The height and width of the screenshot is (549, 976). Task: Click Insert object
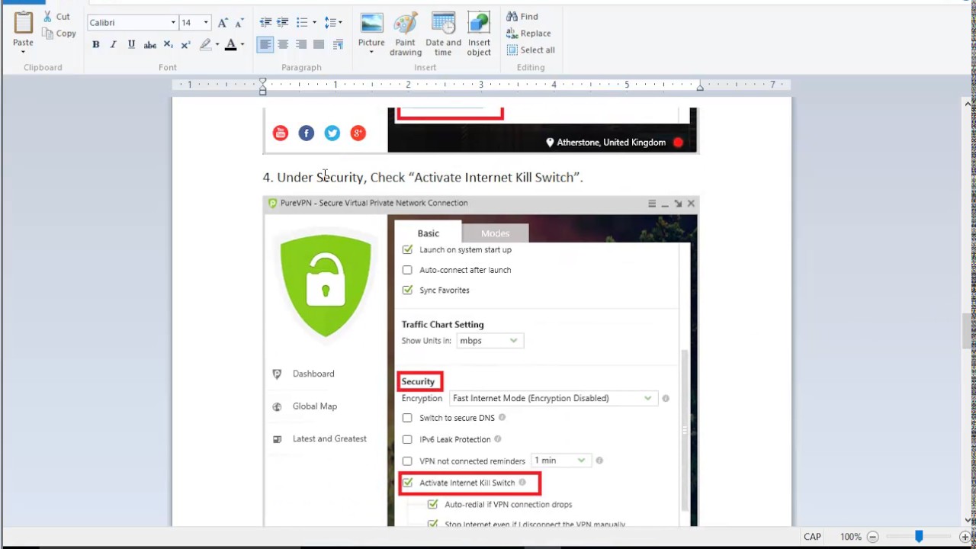click(479, 34)
